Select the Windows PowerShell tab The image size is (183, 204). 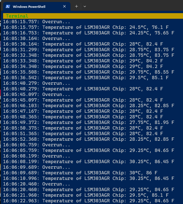(x=37, y=6)
